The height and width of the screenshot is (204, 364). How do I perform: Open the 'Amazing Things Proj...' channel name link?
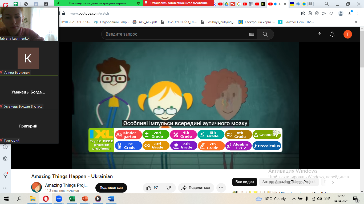(x=66, y=185)
